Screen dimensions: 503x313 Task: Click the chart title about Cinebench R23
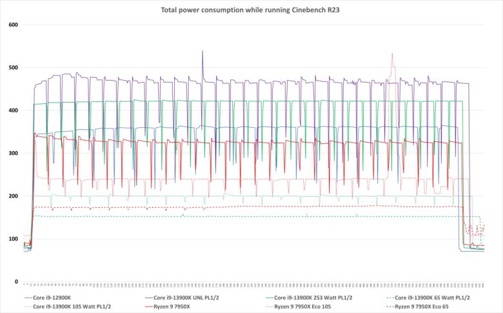252,11
